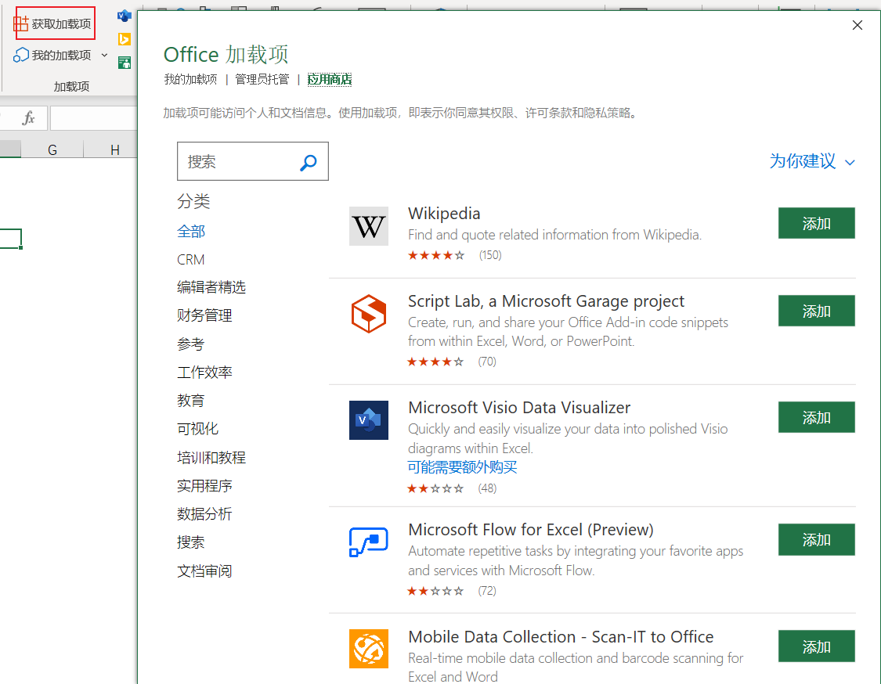Select column H header

114,149
